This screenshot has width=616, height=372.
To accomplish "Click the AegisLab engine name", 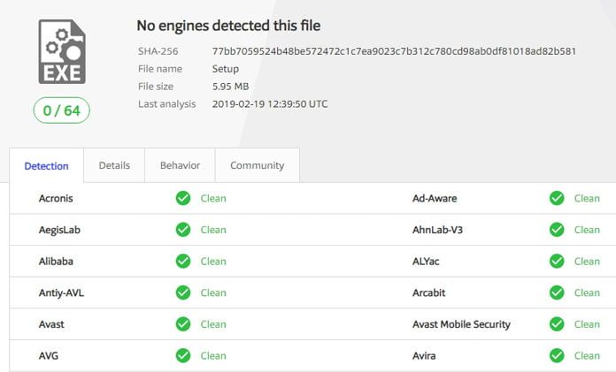I will (x=59, y=230).
